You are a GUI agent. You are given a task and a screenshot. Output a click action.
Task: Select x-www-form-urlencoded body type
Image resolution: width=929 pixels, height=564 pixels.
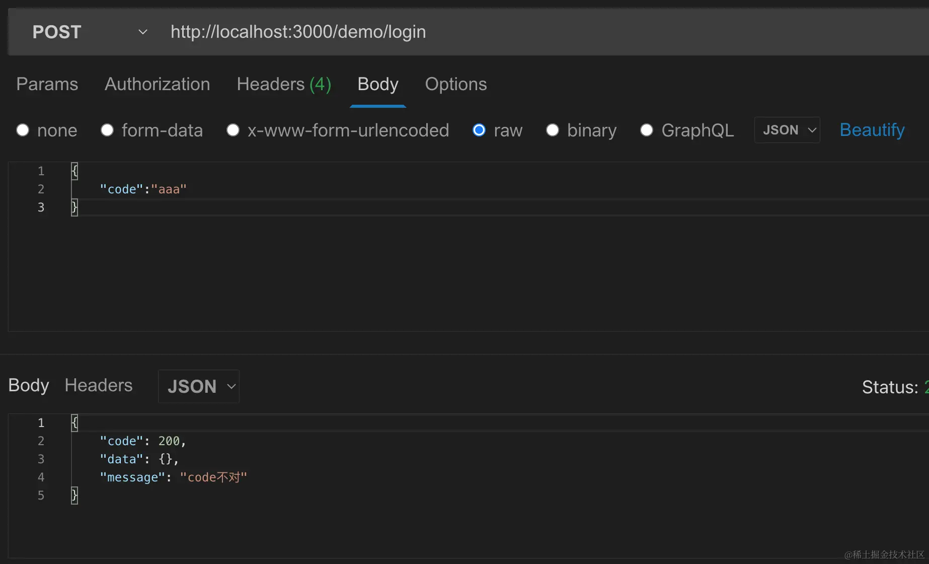tap(233, 130)
